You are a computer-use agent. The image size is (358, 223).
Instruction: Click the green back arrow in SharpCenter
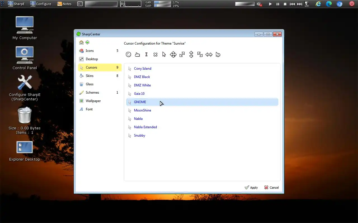click(x=87, y=42)
